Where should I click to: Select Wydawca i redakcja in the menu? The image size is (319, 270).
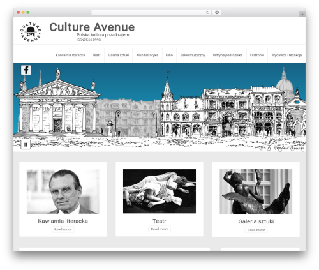(x=286, y=55)
